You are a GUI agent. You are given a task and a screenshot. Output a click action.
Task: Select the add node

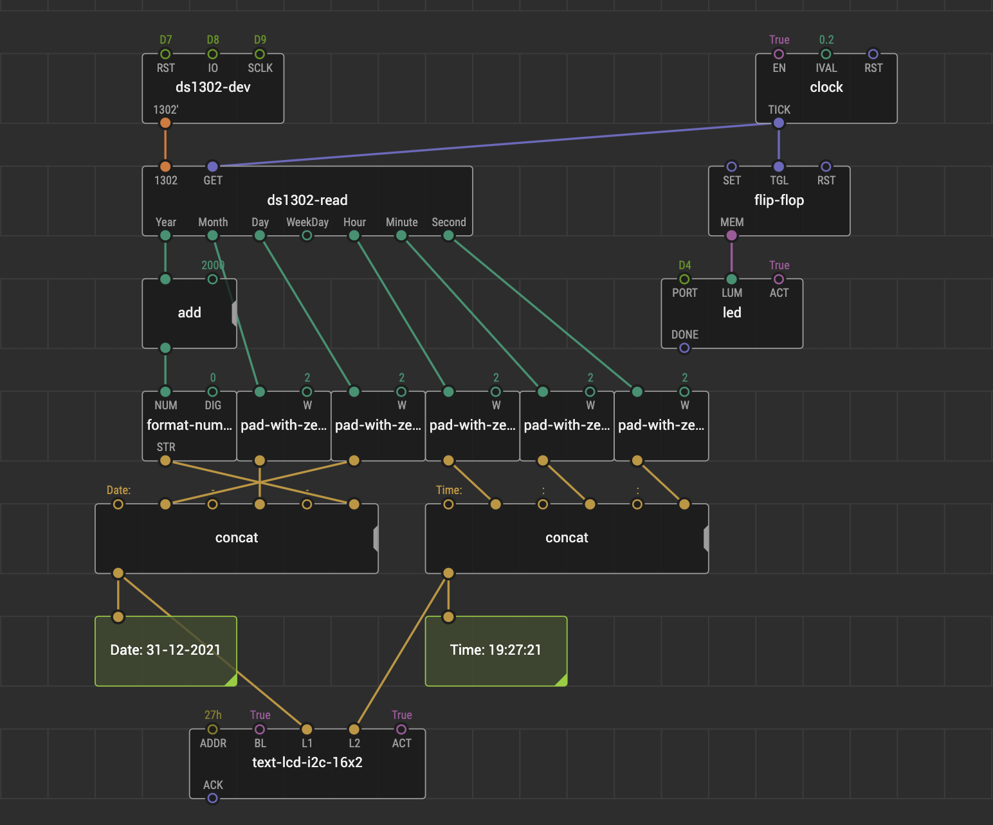189,314
